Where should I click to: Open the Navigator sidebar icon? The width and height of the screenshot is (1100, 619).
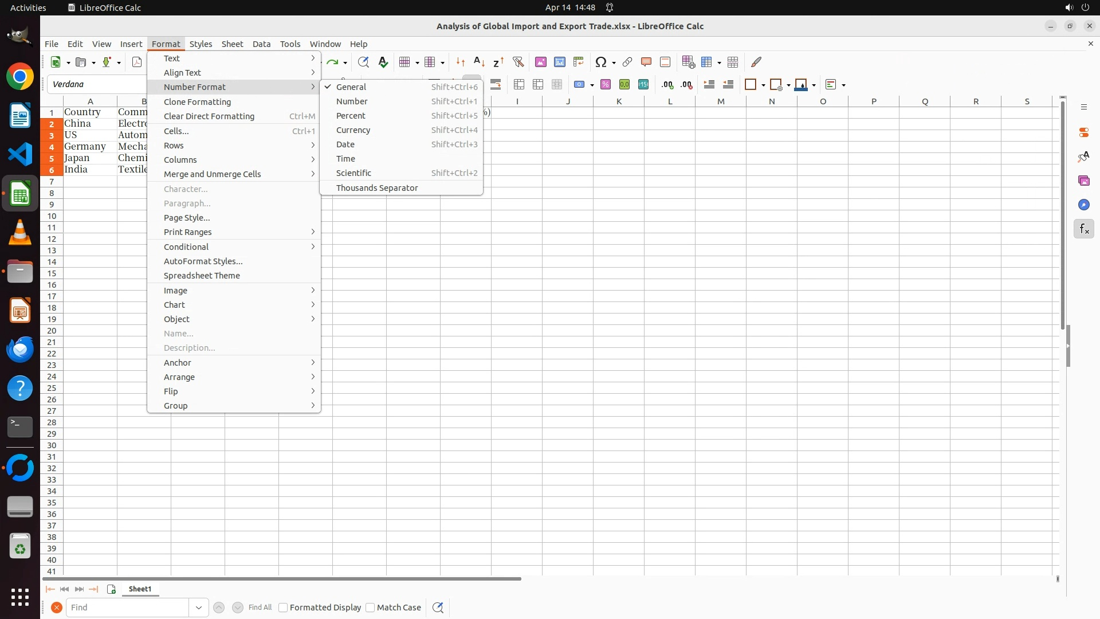[x=1083, y=205]
